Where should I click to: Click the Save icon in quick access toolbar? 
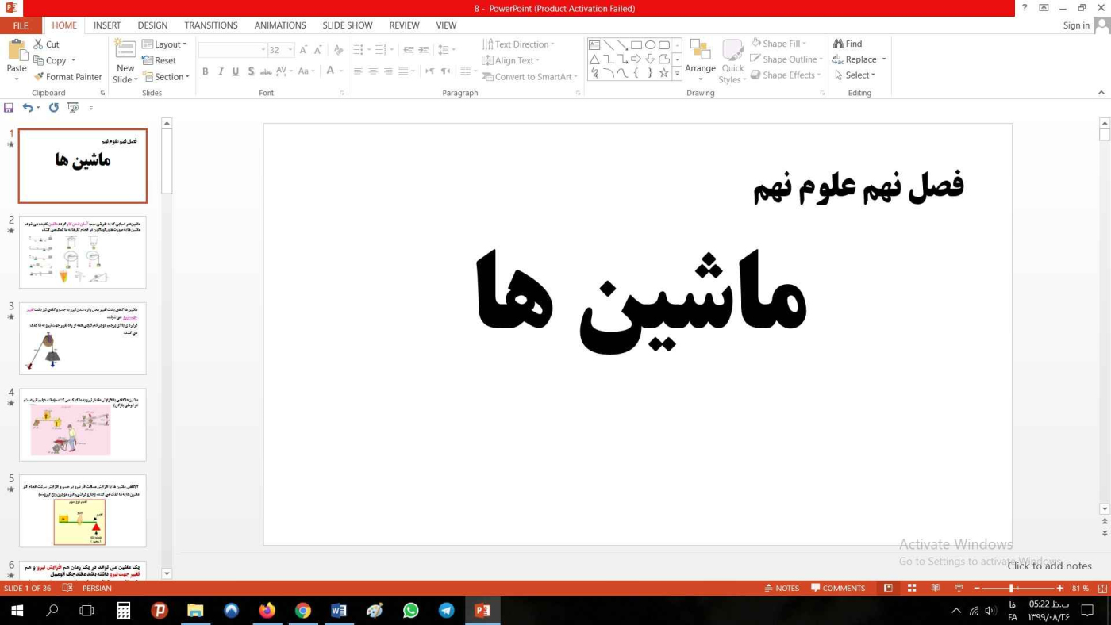pos(9,108)
